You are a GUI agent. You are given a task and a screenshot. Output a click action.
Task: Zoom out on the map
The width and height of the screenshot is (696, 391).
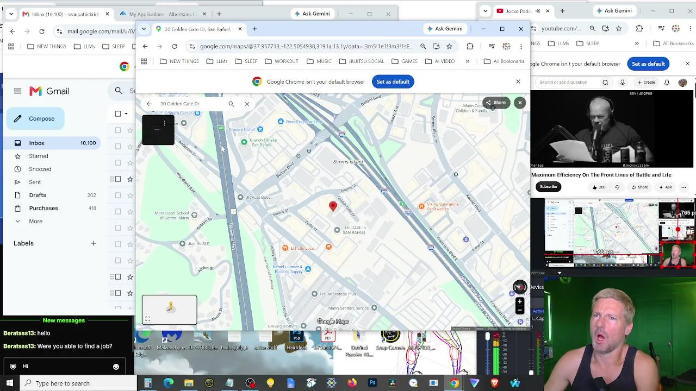[520, 310]
